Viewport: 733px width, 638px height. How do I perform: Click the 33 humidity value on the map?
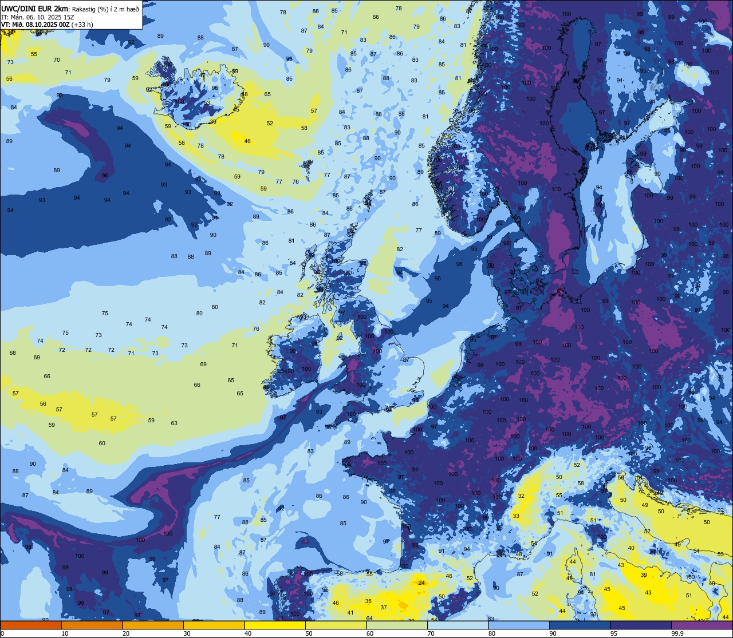tap(516, 516)
